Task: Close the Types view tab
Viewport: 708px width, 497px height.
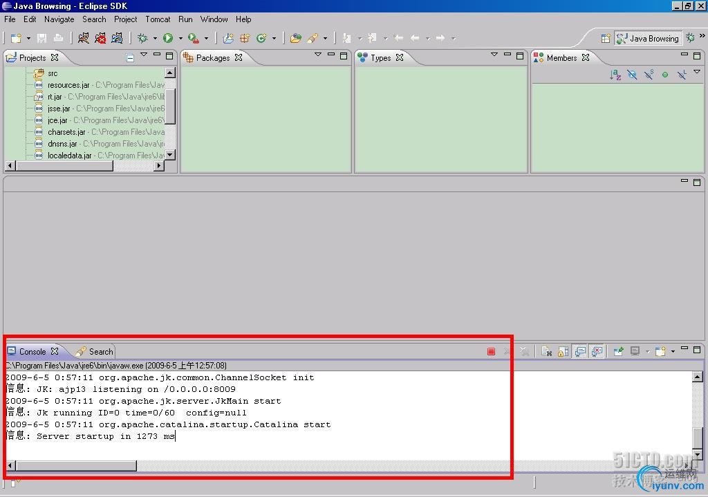Action: [x=399, y=57]
